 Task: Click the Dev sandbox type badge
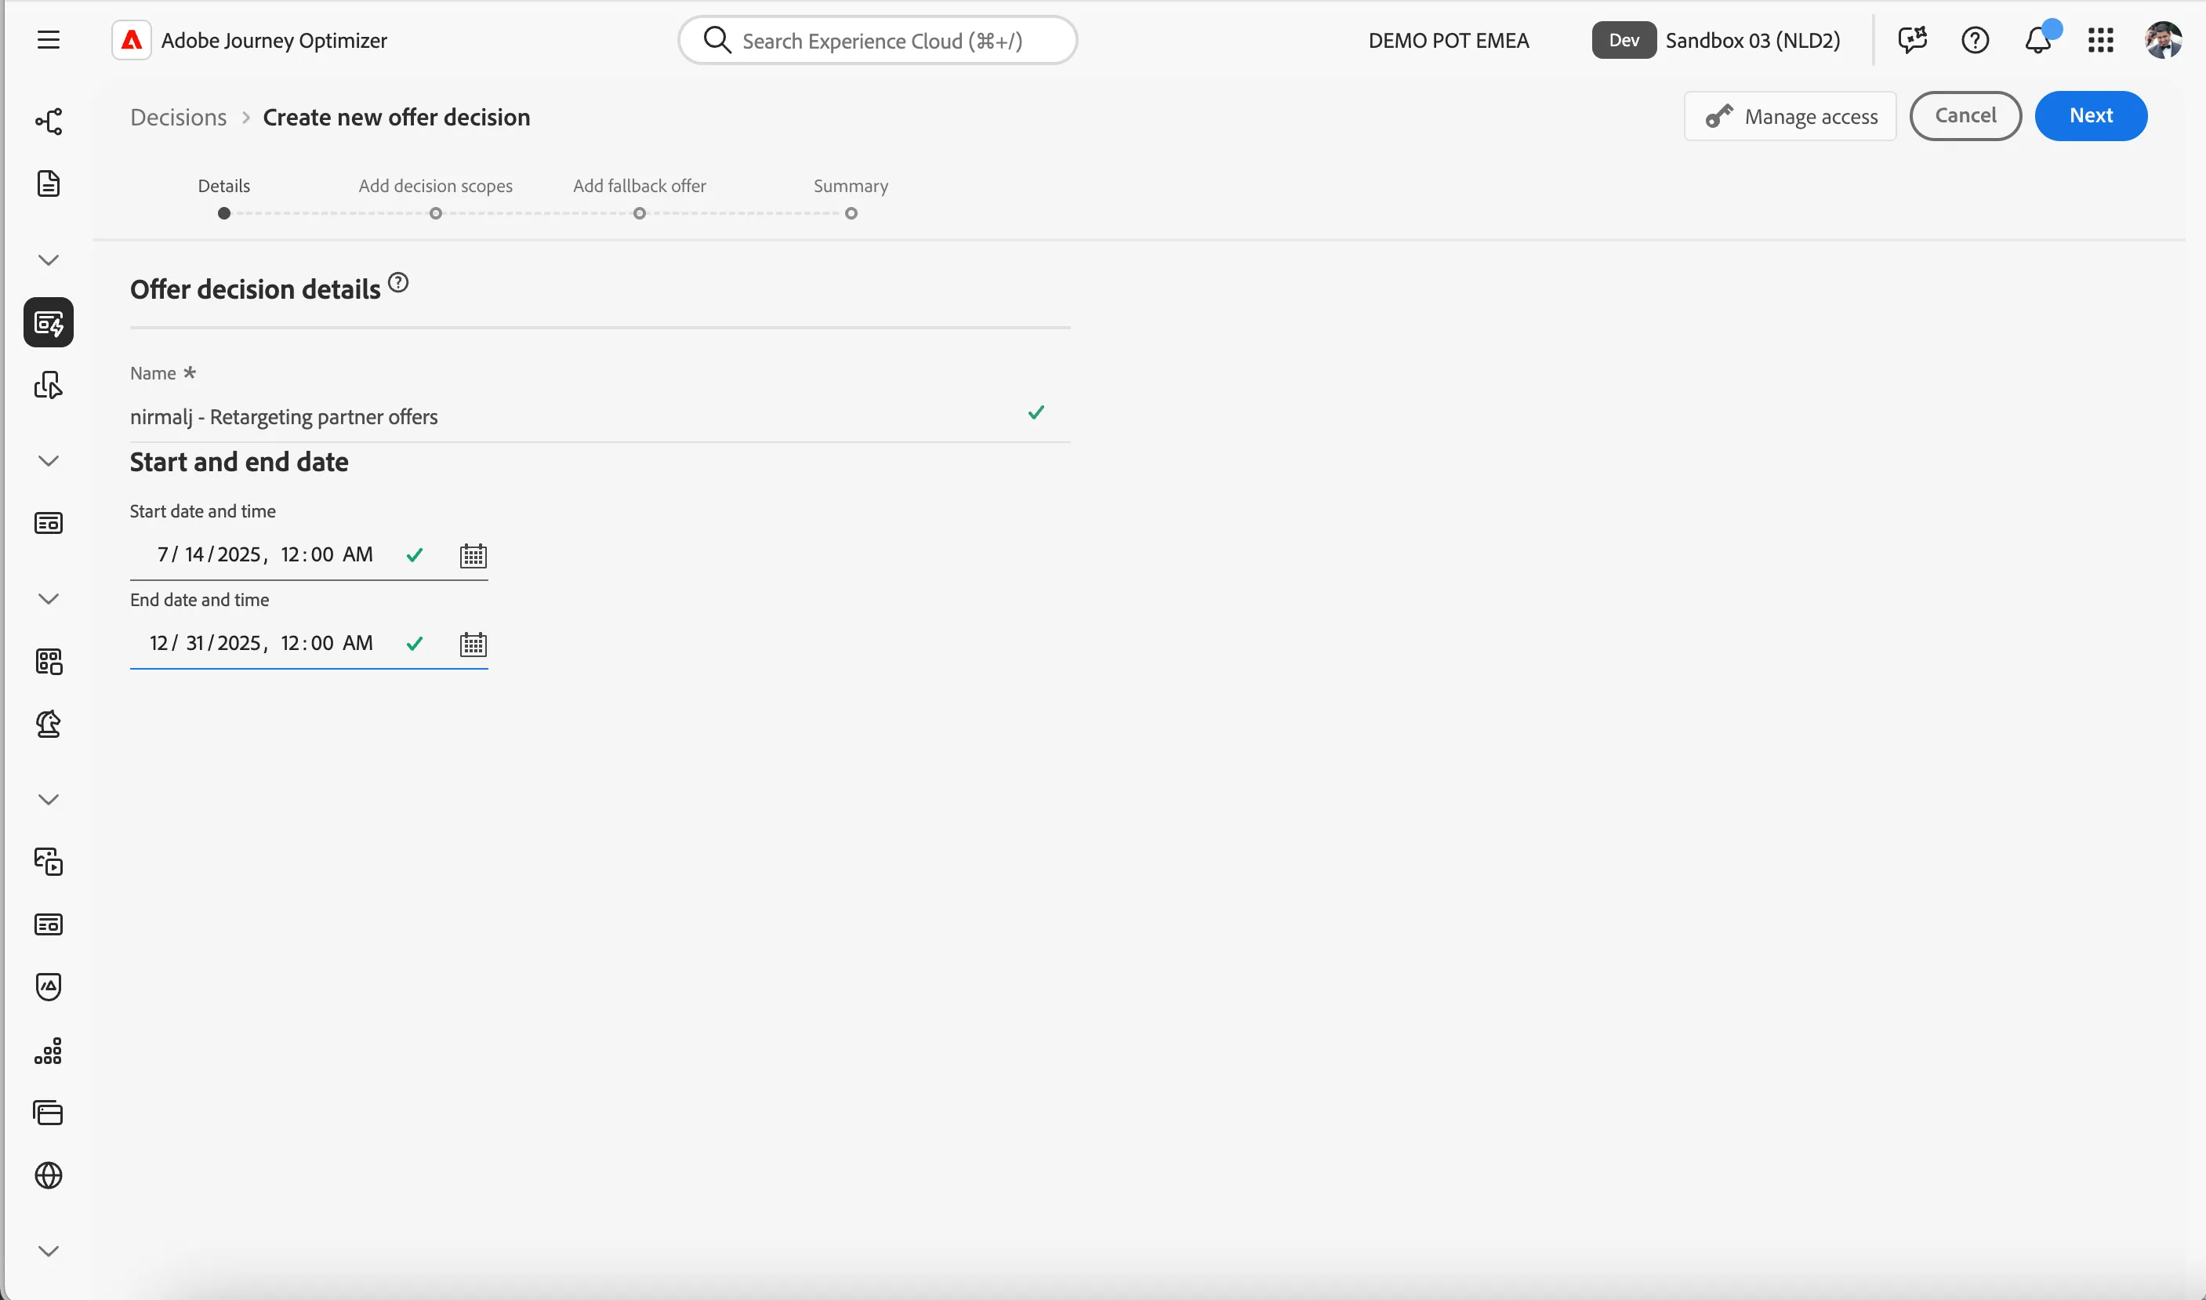[x=1624, y=40]
